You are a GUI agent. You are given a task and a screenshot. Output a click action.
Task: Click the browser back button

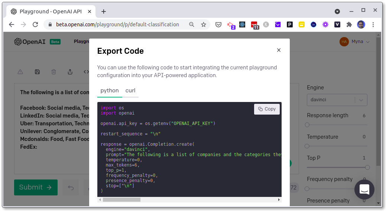coord(12,24)
